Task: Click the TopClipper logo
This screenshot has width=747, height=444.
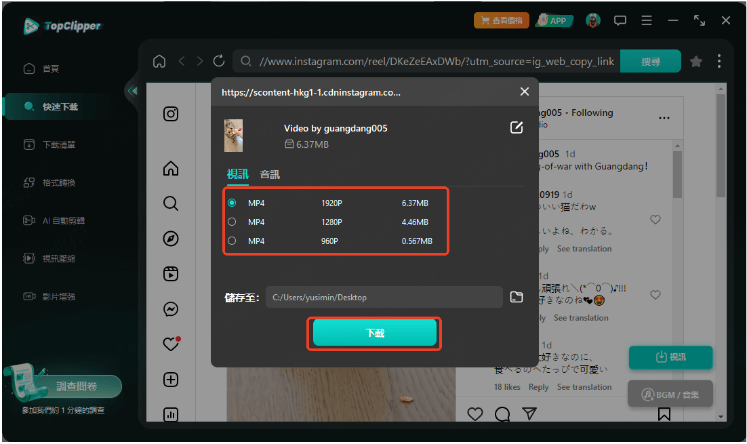Action: [62, 26]
